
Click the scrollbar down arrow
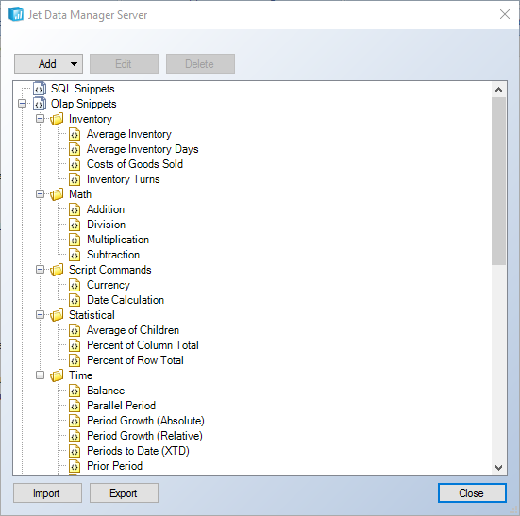(498, 468)
